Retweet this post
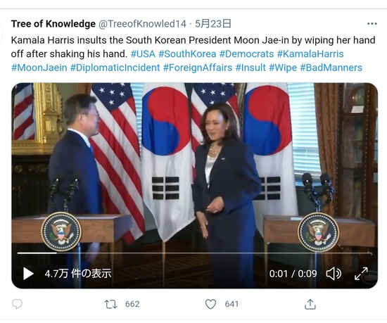Screen dimensions: 387x323 click(x=110, y=304)
